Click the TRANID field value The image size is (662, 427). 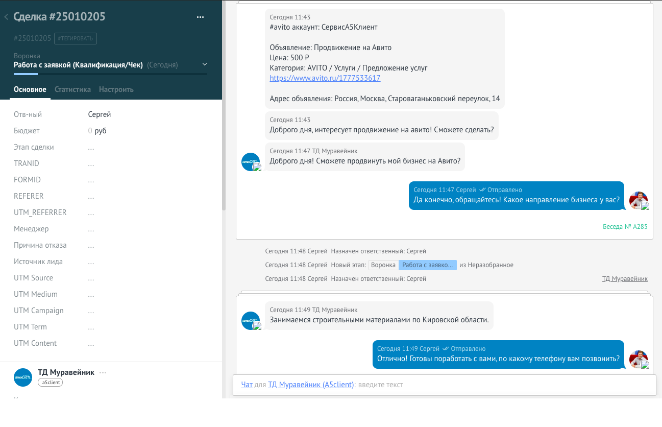point(91,164)
